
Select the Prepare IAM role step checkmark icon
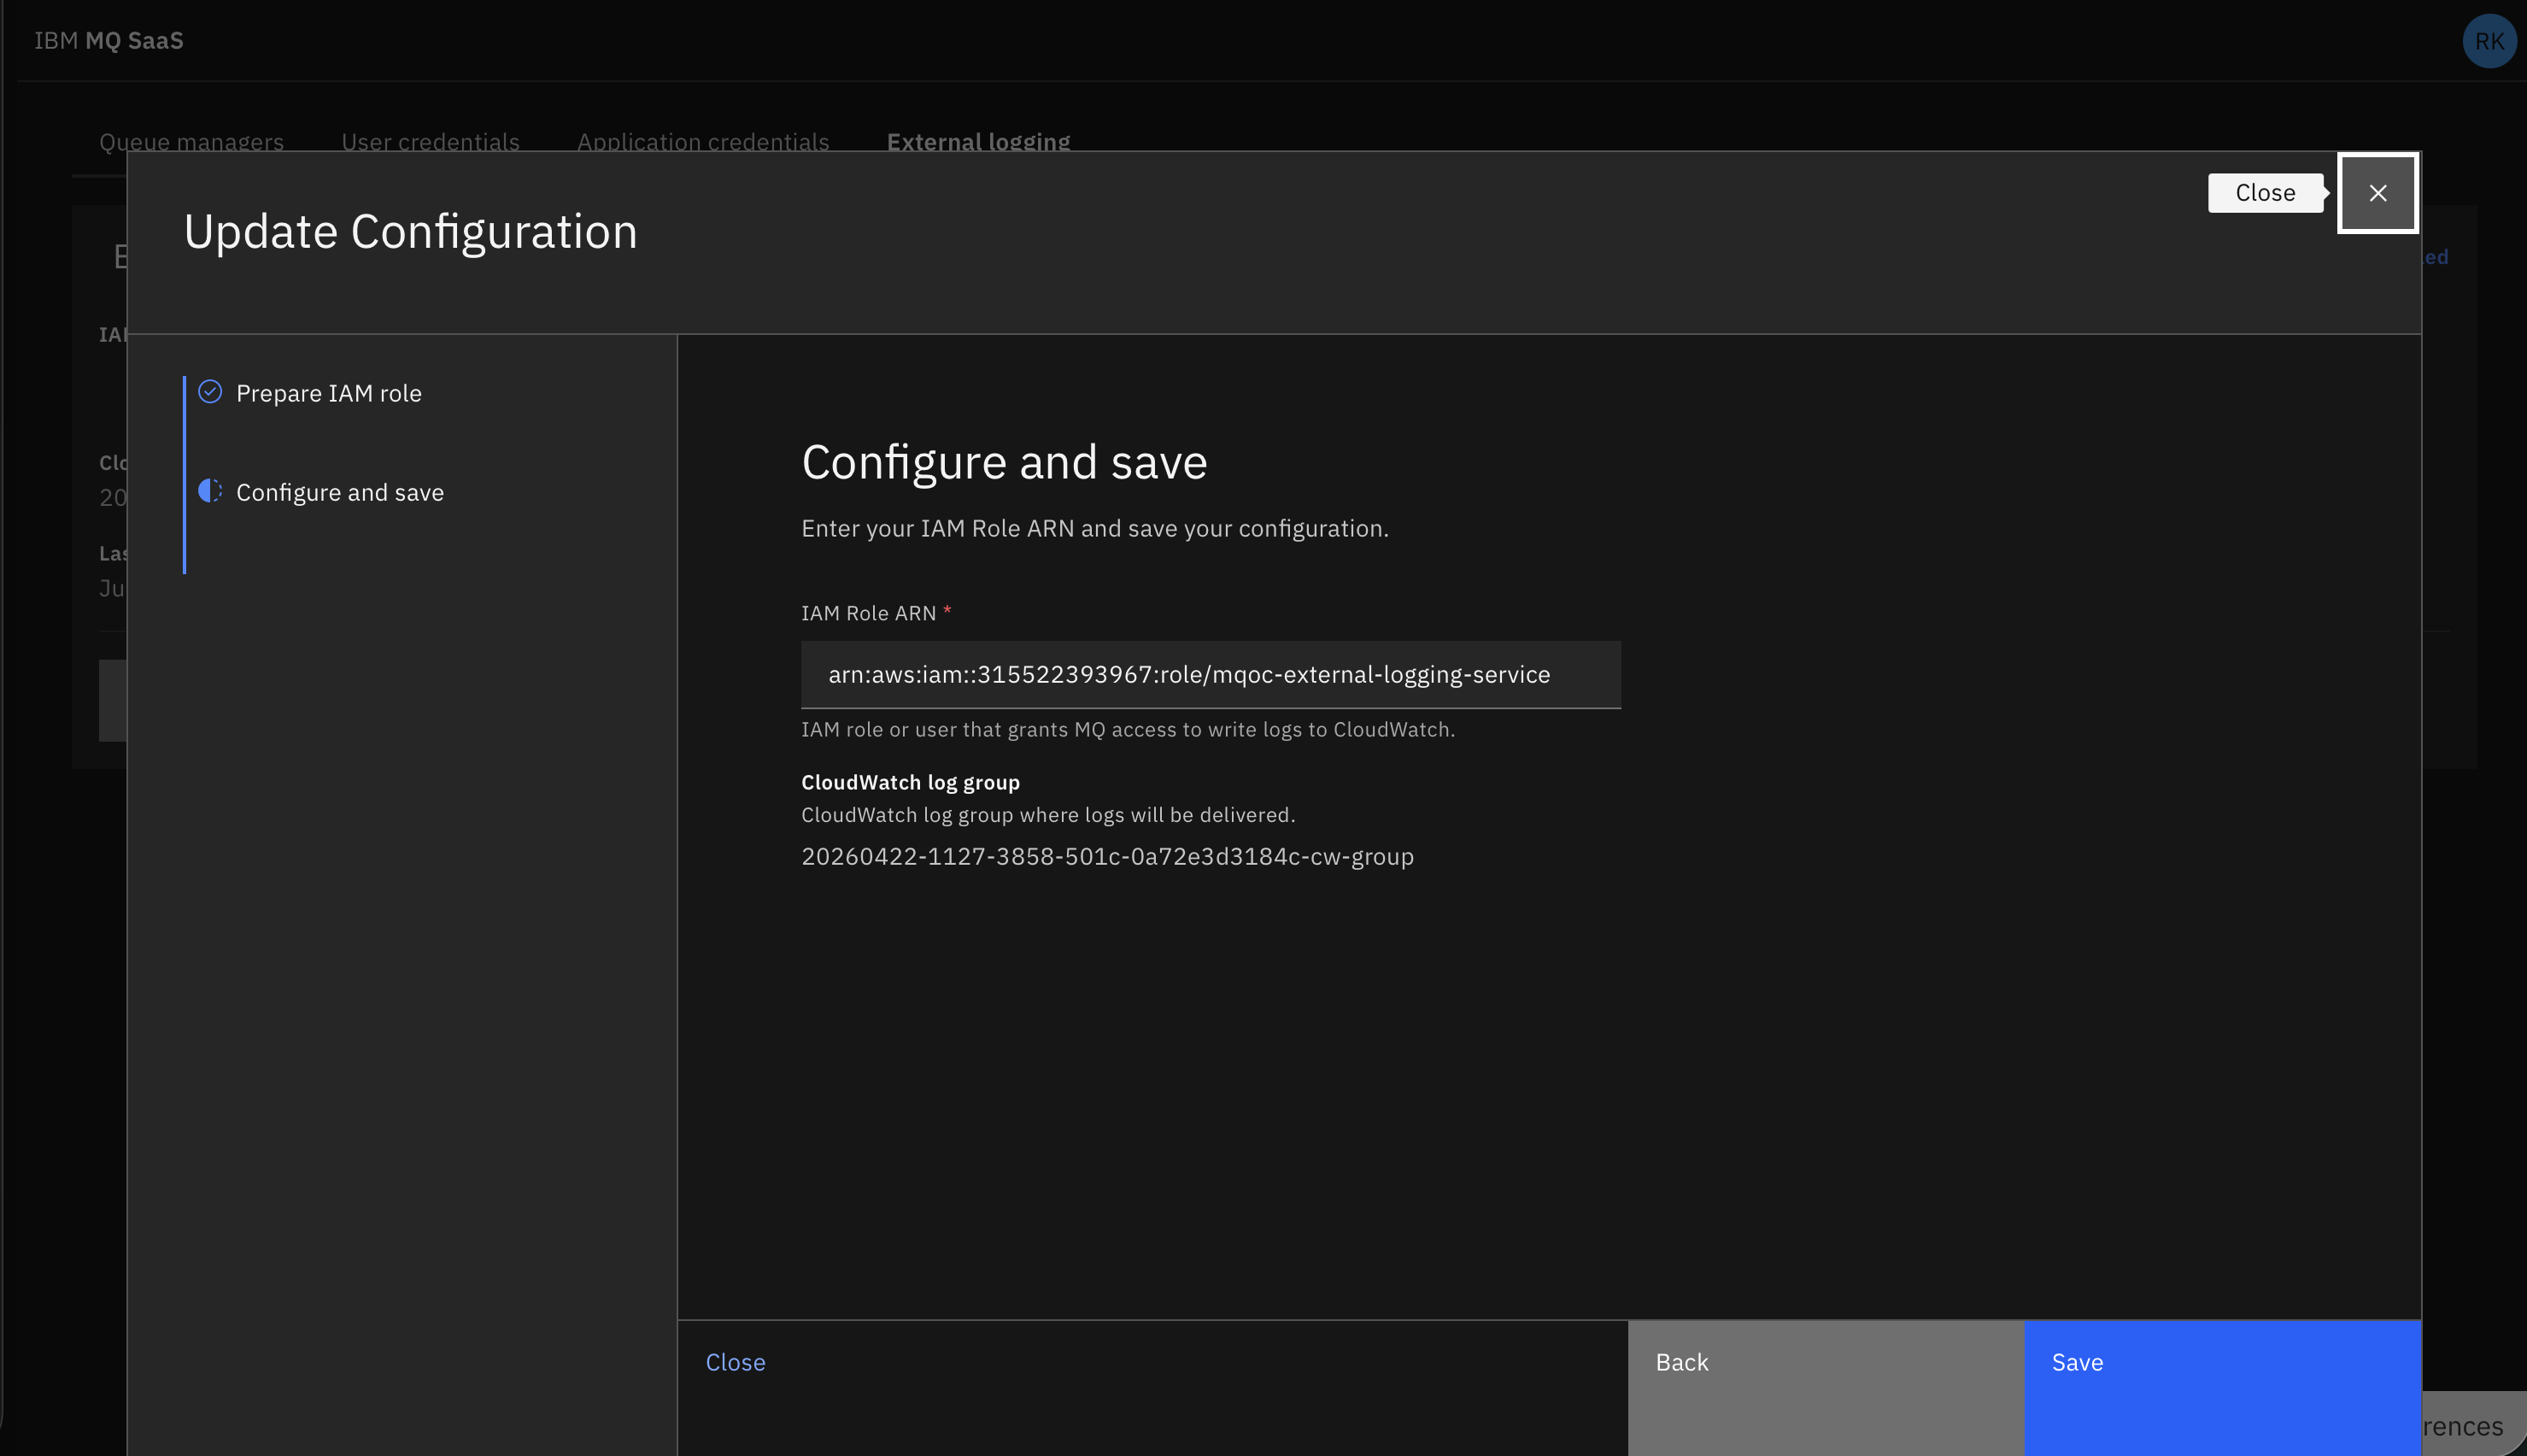(210, 392)
